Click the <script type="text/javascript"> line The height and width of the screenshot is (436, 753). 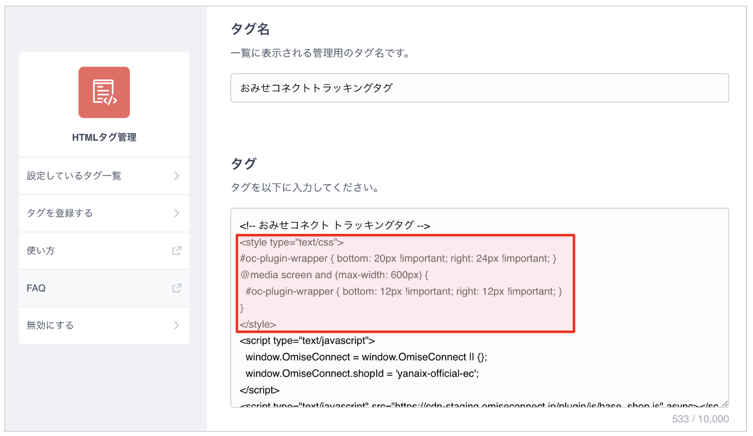pyautogui.click(x=307, y=341)
